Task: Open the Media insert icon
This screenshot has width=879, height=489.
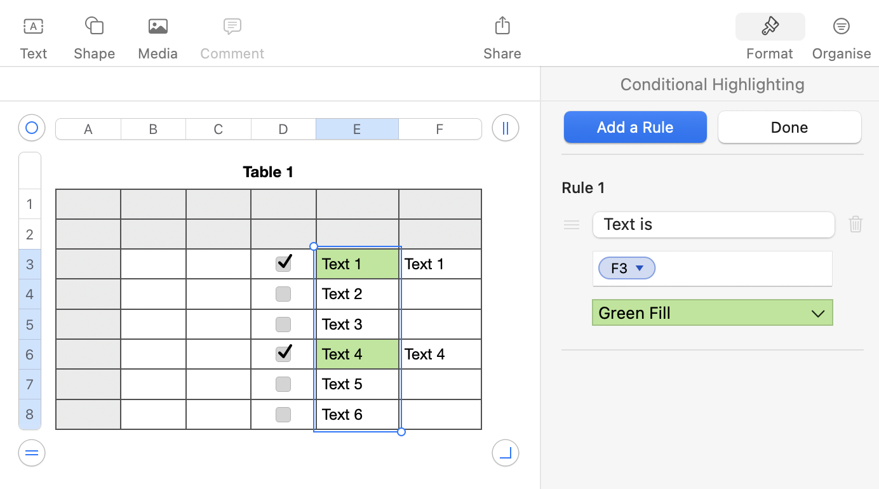Action: [158, 27]
